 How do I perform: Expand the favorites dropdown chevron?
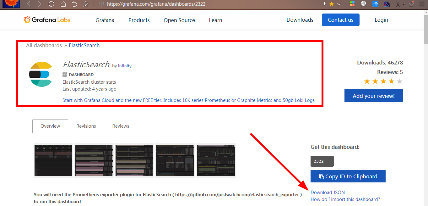[x=339, y=4]
